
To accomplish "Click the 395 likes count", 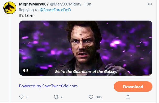I will pos(99,97).
